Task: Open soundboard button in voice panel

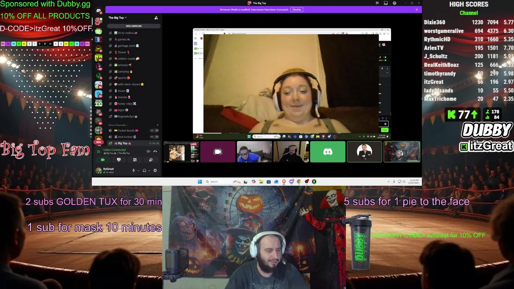Action: pos(151,160)
